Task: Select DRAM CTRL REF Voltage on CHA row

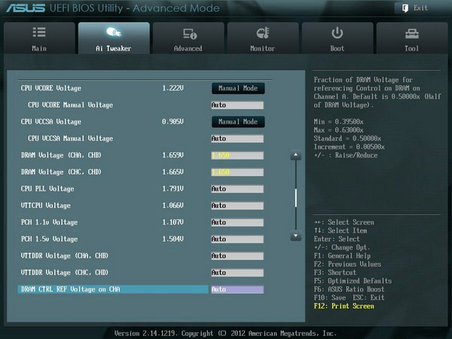Action: tap(113, 289)
